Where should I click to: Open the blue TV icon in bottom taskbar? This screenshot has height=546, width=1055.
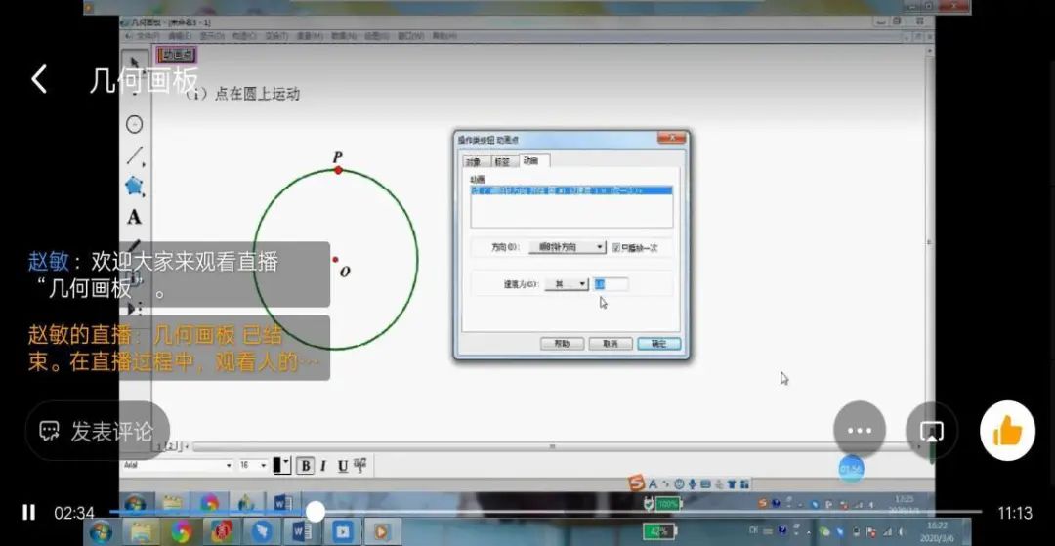(x=343, y=532)
